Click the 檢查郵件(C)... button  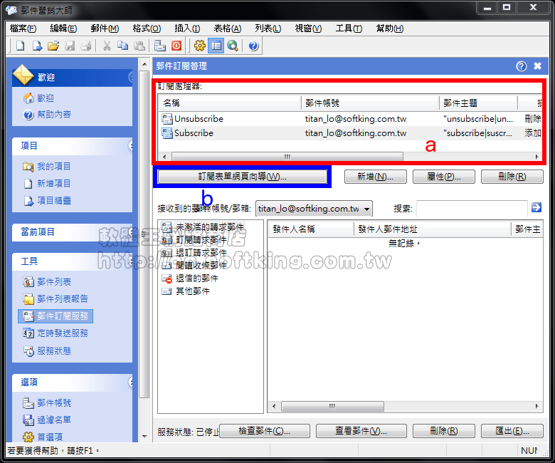[264, 431]
